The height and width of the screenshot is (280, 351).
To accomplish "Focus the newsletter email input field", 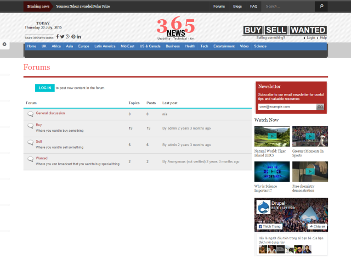I will (x=287, y=107).
